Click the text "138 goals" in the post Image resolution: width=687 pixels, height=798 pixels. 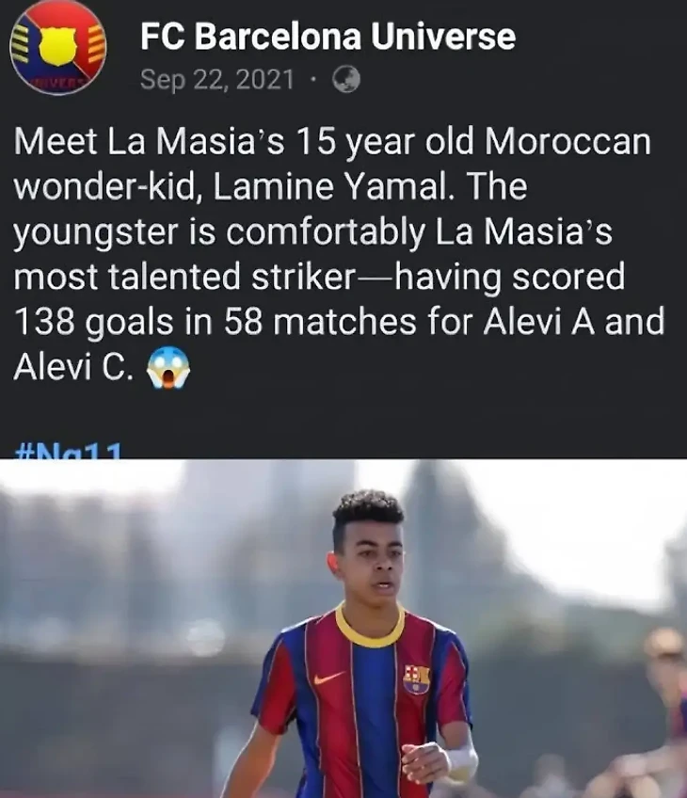point(94,322)
